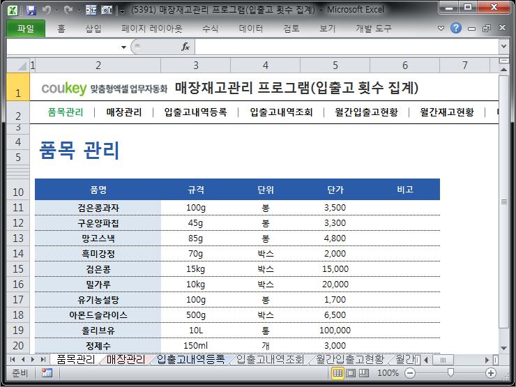
Task: Go to the previous sheet tab arrow
Action: (23, 360)
